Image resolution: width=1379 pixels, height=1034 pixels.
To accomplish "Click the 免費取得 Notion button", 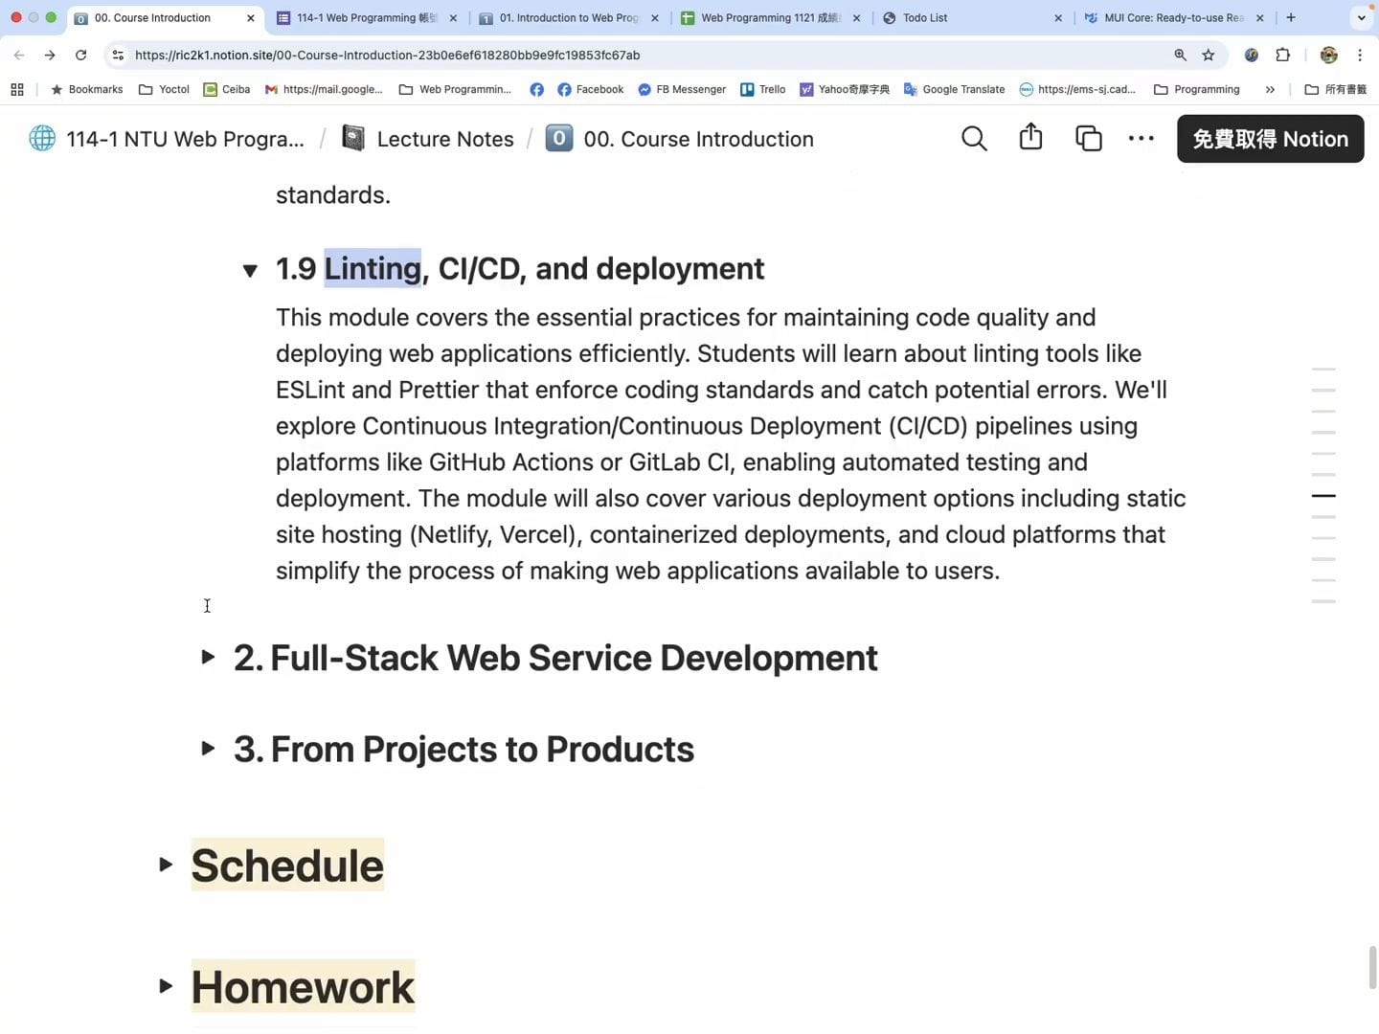I will [x=1270, y=139].
